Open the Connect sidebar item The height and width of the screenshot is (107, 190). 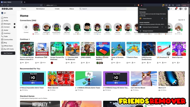coord(6,27)
